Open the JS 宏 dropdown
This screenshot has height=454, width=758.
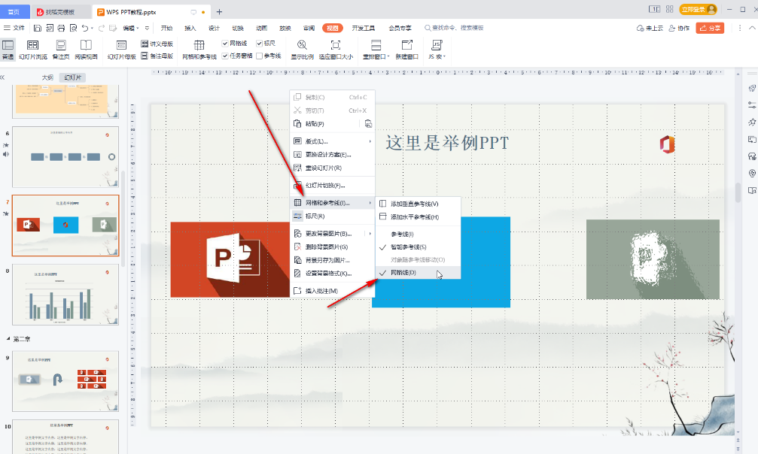click(x=437, y=50)
